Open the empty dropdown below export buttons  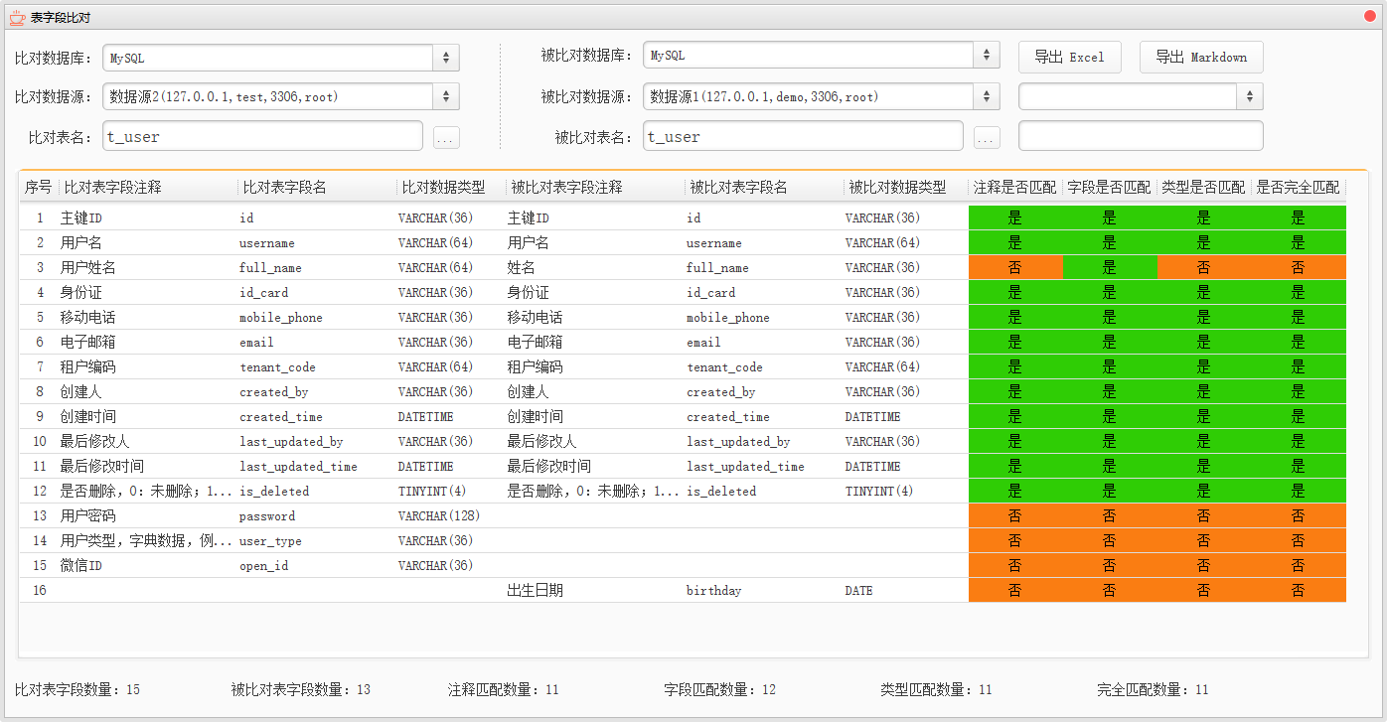point(1141,96)
